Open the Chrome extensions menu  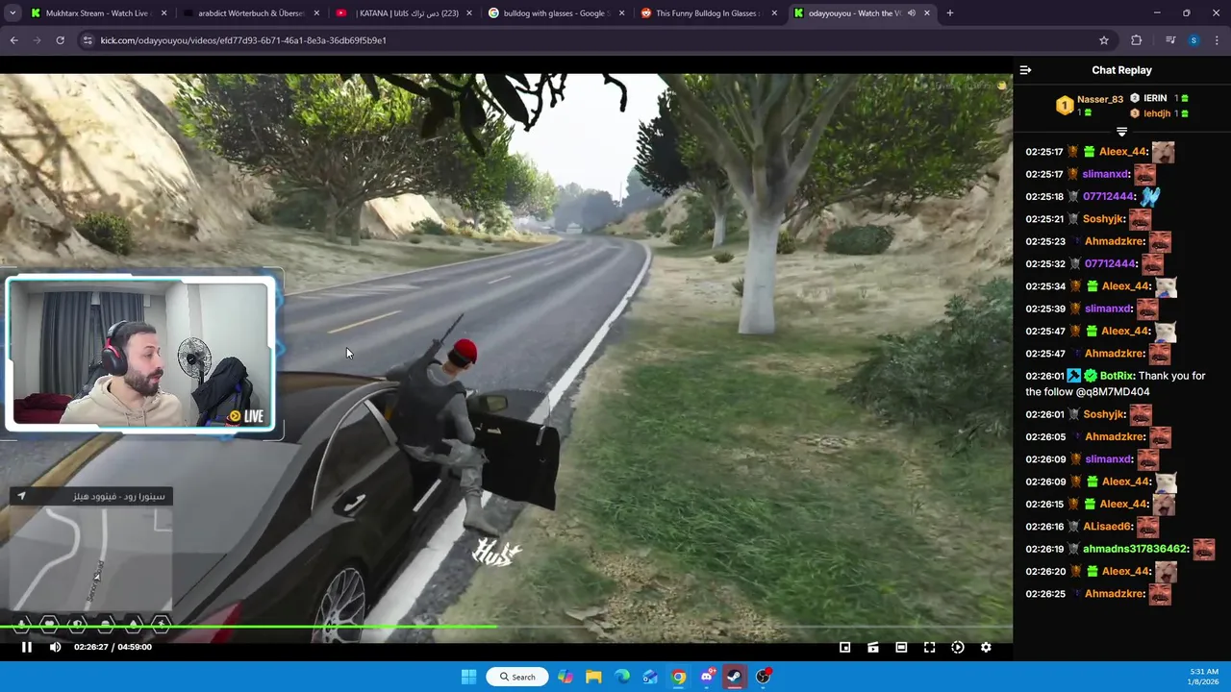[1137, 40]
